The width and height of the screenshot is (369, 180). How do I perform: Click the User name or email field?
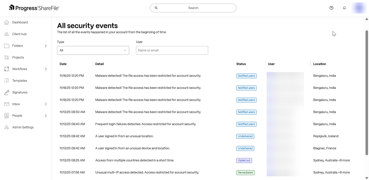point(172,50)
